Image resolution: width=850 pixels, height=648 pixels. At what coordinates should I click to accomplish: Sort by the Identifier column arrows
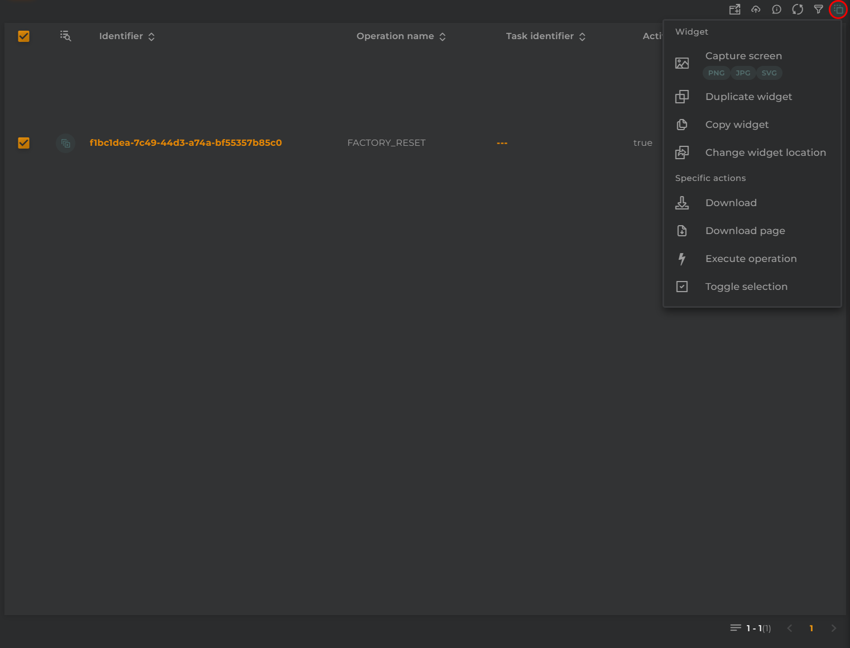151,36
